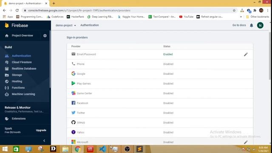The height and width of the screenshot is (153, 272).
Task: Select the Disabled status of Facebook
Action: pos(168,103)
